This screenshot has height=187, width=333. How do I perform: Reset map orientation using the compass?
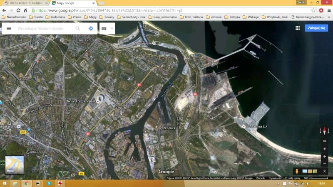[x=324, y=131]
